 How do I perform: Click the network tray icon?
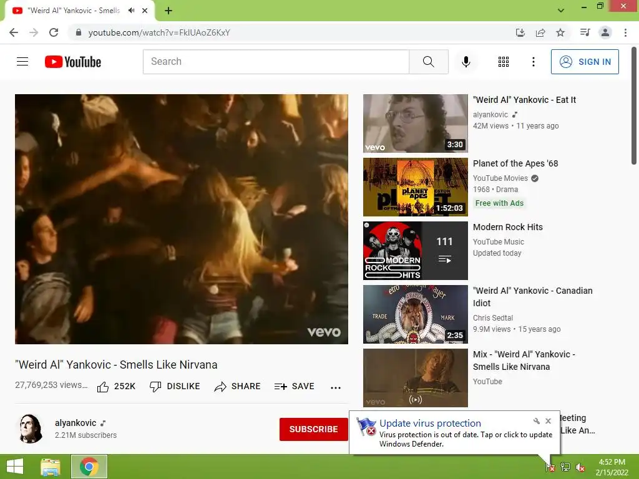(x=565, y=467)
